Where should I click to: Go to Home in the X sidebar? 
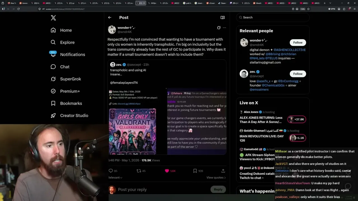click(61, 30)
